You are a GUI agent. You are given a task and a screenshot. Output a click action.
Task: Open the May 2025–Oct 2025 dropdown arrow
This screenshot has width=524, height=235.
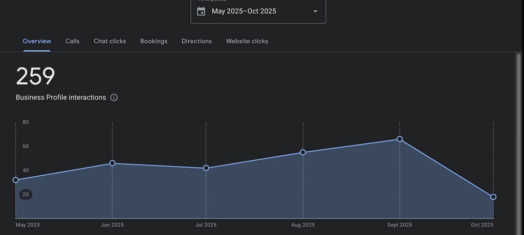(x=315, y=11)
